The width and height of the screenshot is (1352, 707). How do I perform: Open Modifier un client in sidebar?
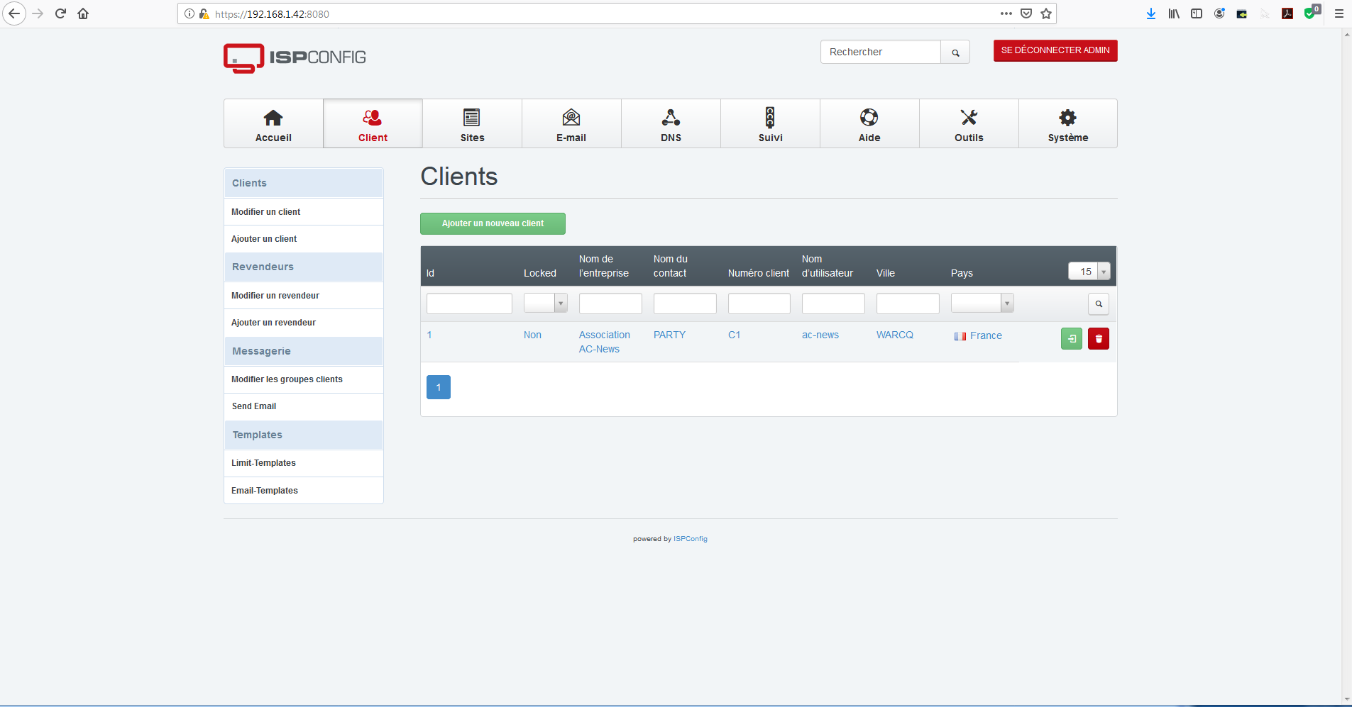(304, 212)
